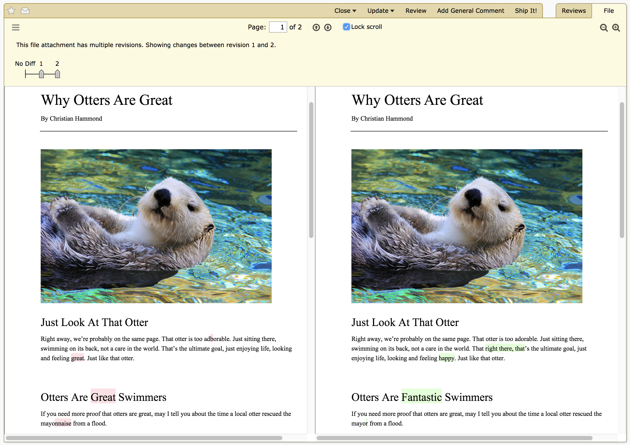Click highlighted 'right there, that' text
Image resolution: width=630 pixels, height=445 pixels.
505,348
